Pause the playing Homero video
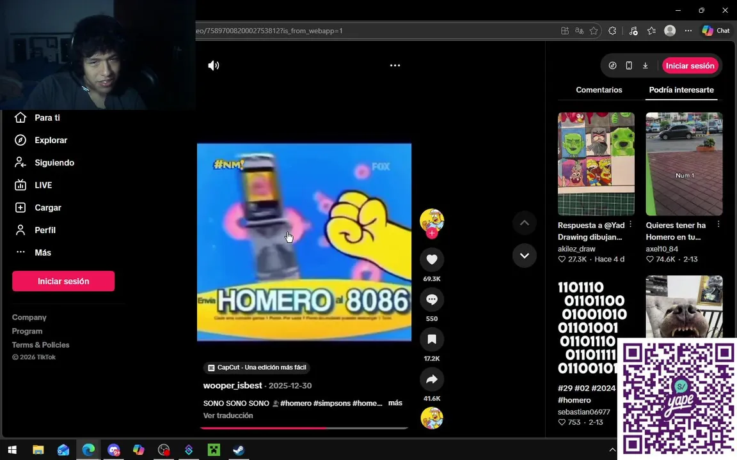The image size is (737, 460). 304,242
